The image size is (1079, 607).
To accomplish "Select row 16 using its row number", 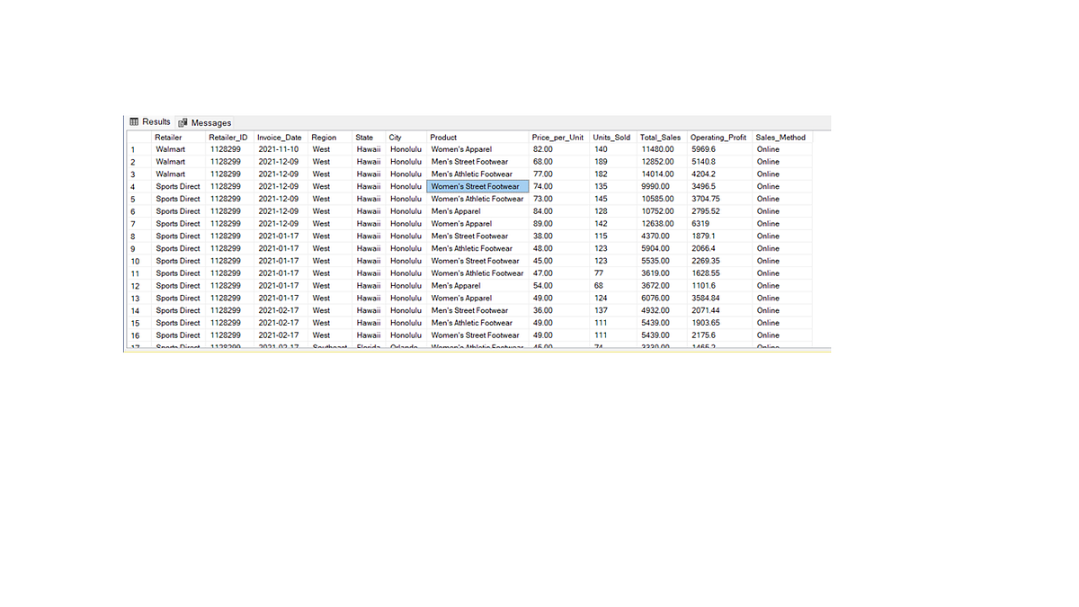I will click(134, 335).
